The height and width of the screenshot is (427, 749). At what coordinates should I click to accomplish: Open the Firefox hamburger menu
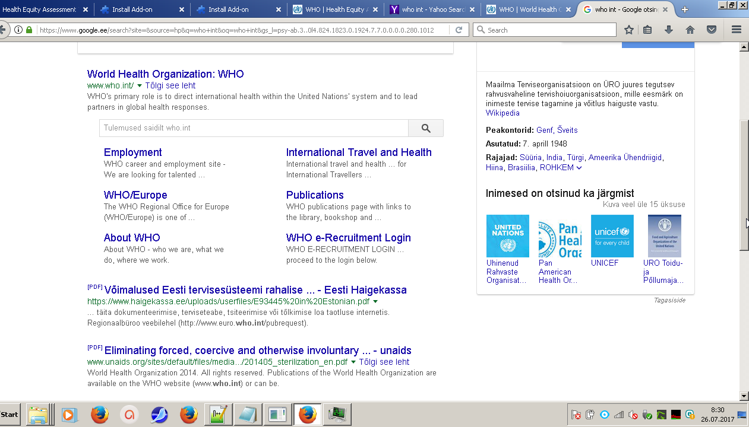(x=737, y=30)
